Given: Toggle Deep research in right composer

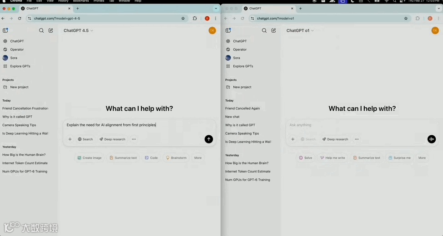Looking at the screenshot, I should click(335, 139).
